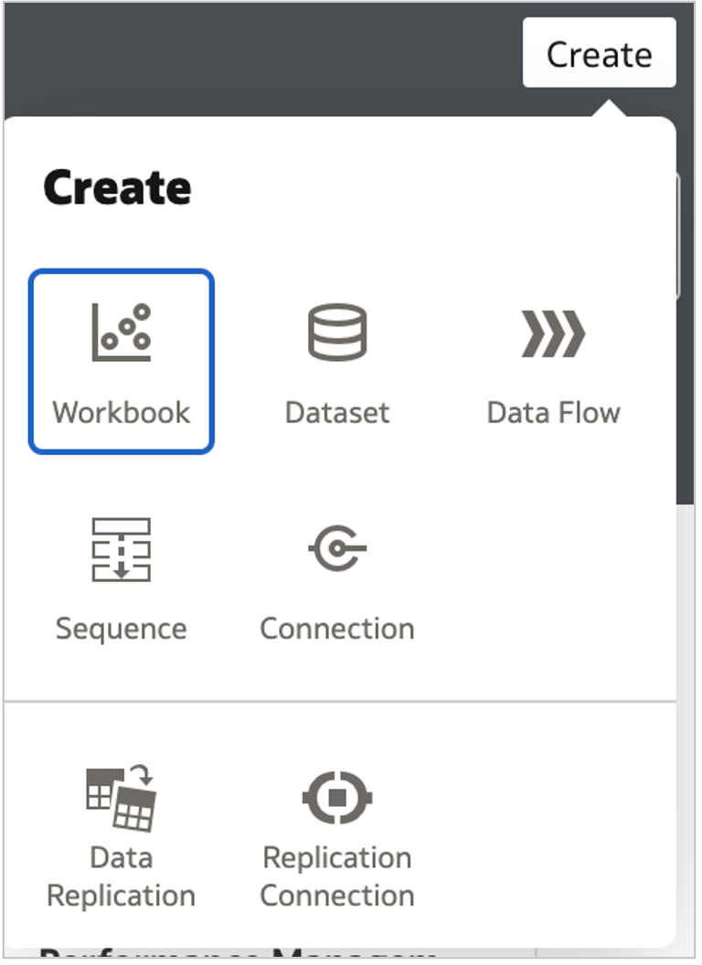Click the Dataset database icon
702x965 pixels.
tap(337, 334)
